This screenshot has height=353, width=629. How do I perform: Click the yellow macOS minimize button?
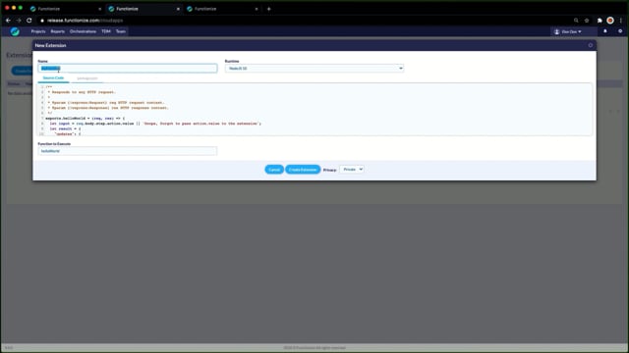point(14,8)
